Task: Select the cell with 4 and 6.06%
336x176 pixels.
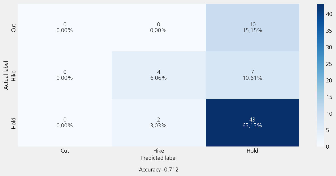Action: pyautogui.click(x=159, y=75)
